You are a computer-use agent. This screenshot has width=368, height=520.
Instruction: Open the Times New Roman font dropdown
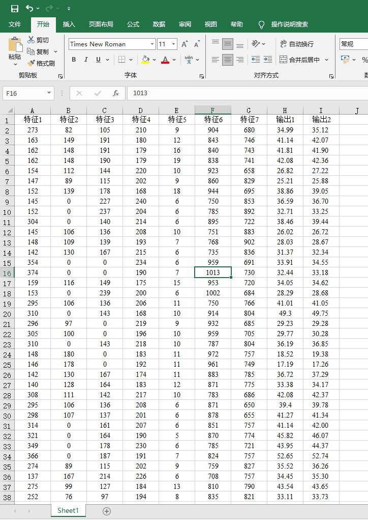[152, 44]
